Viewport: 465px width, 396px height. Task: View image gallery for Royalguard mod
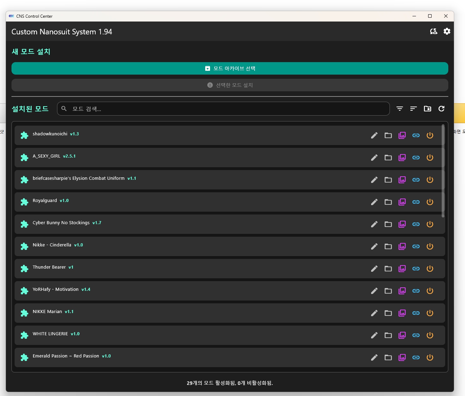point(402,202)
